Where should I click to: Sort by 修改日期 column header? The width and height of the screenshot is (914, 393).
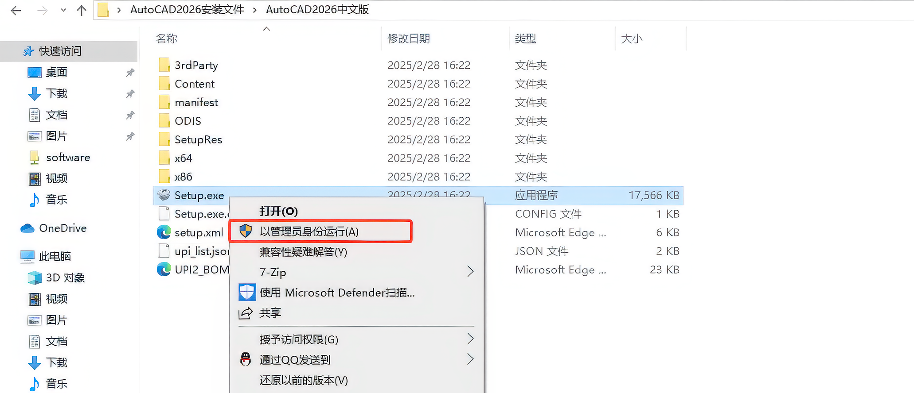(x=409, y=39)
